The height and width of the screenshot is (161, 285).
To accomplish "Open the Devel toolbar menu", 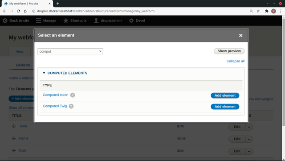I will (137, 21).
